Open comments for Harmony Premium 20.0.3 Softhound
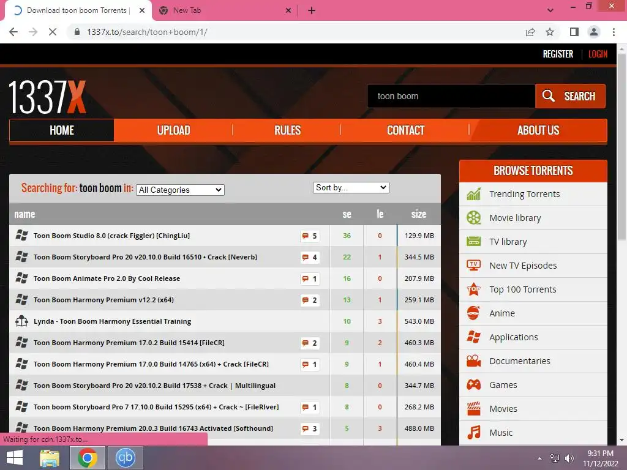The image size is (627, 470). pyautogui.click(x=310, y=428)
